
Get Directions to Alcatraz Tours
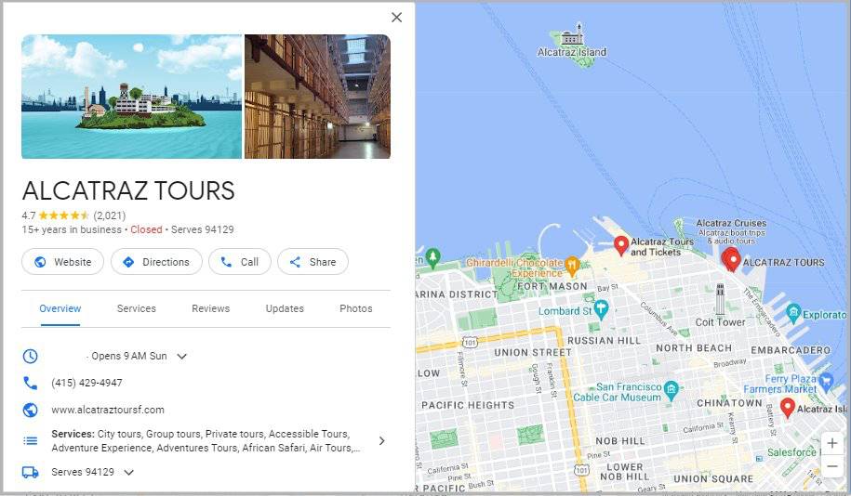pyautogui.click(x=156, y=262)
